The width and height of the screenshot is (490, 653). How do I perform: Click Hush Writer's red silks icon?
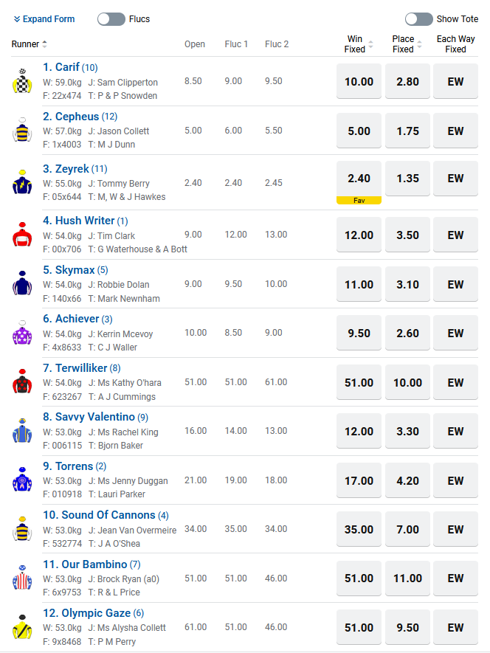[x=21, y=235]
